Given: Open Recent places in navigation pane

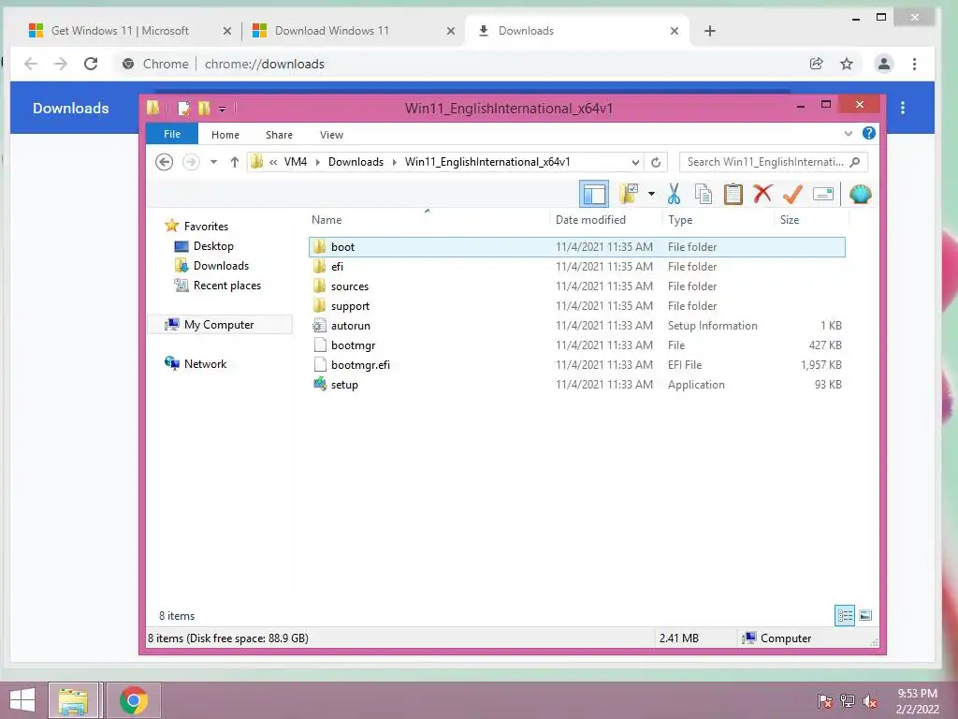Looking at the screenshot, I should (x=217, y=285).
